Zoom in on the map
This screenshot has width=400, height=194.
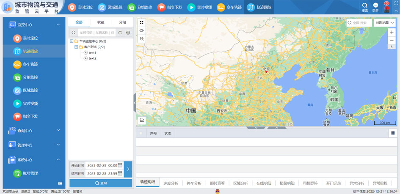[392, 33]
